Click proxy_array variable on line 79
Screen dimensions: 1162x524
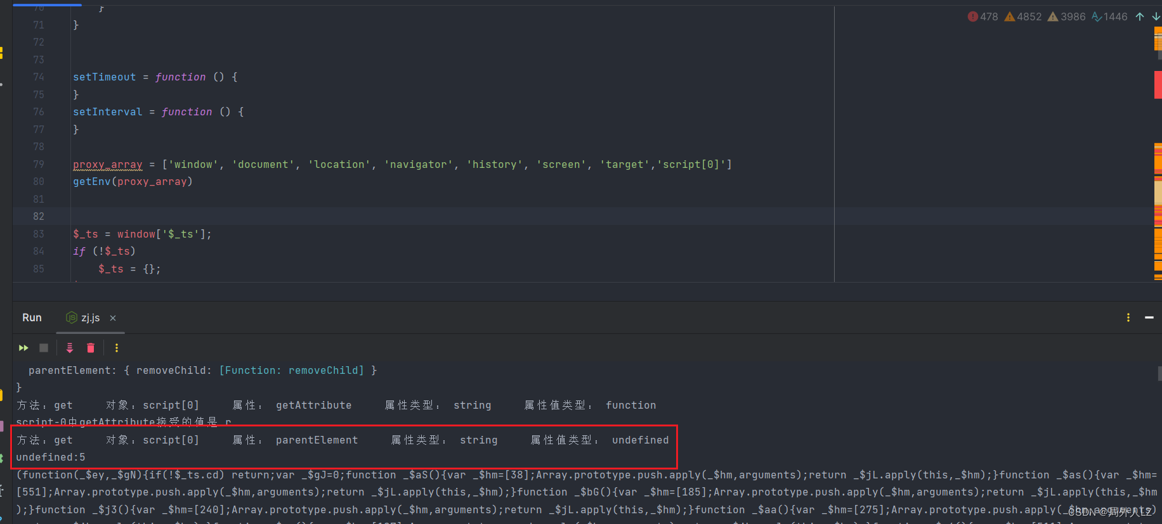[108, 165]
